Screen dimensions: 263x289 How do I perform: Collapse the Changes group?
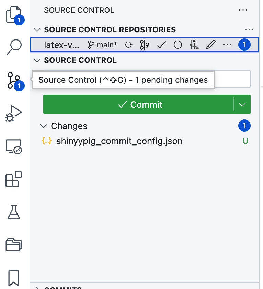(43, 126)
